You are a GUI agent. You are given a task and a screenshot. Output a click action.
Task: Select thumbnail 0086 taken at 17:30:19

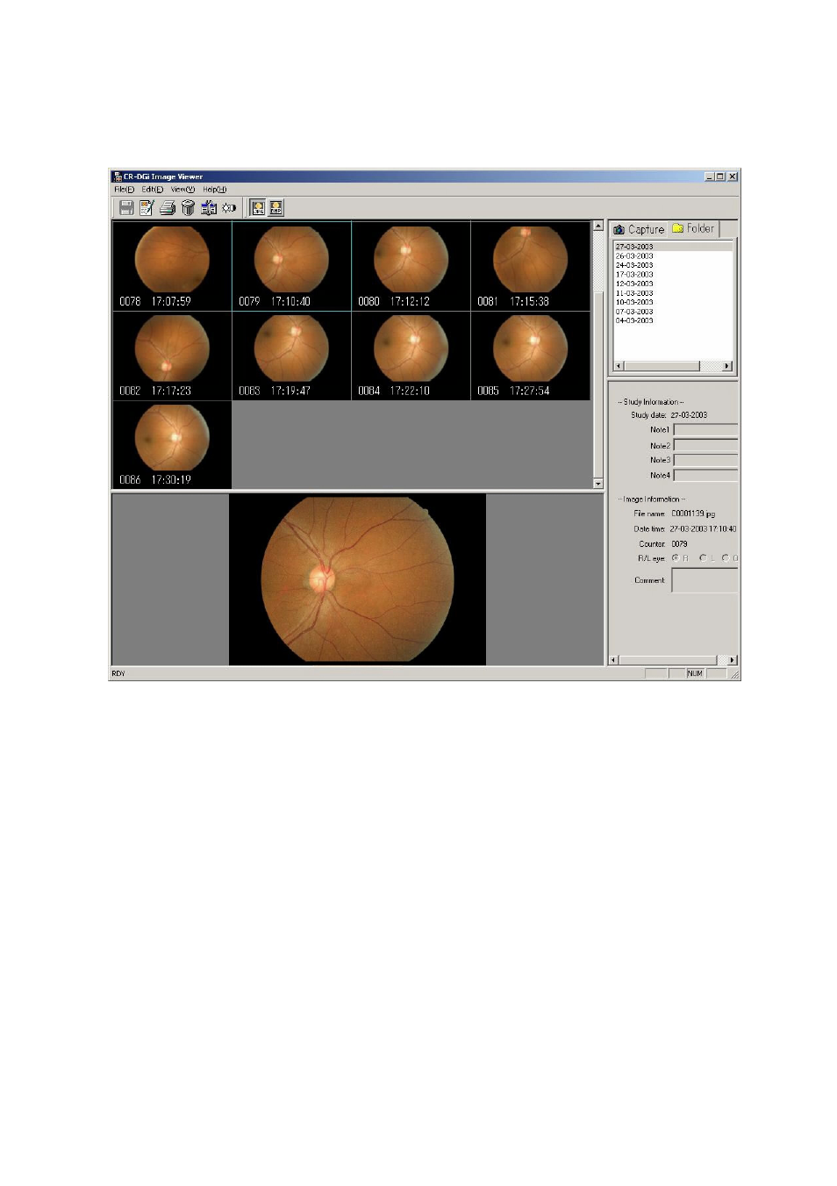172,445
